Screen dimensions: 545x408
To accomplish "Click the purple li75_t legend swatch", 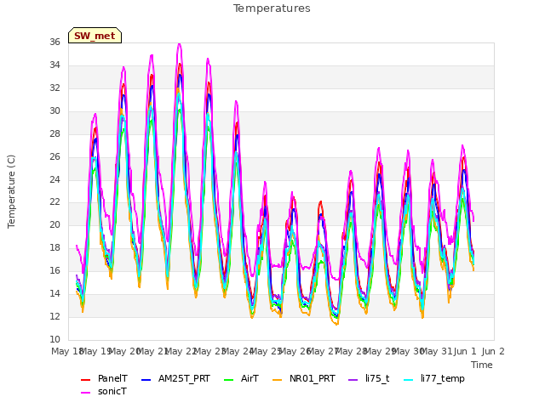I will click(x=353, y=380).
